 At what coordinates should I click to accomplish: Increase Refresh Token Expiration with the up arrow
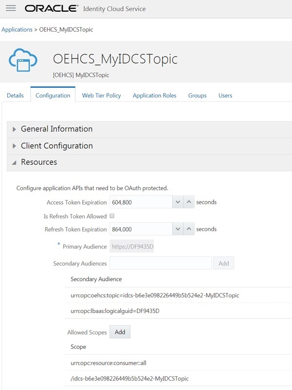pos(188,229)
